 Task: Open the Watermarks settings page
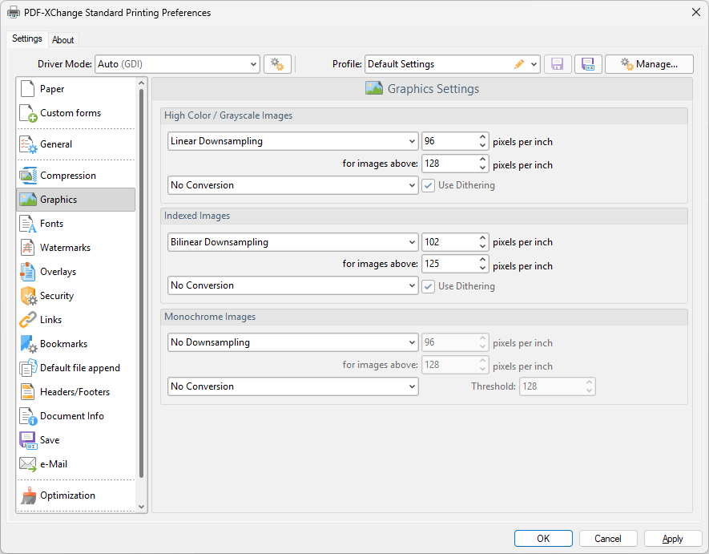(x=66, y=248)
